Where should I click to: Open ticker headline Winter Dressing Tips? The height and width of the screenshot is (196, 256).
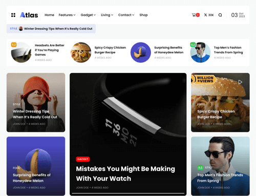click(58, 29)
